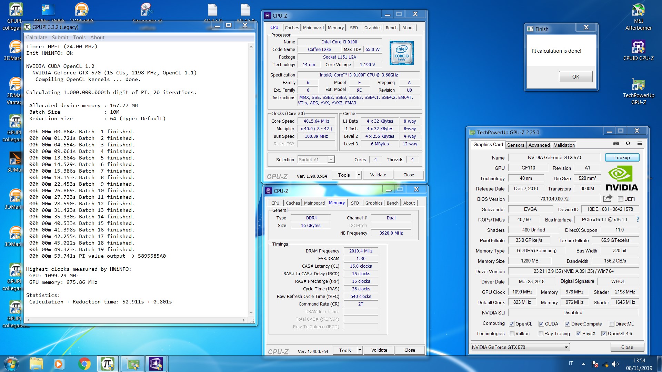Click the CPU-Z title bar icon of the upper window
This screenshot has width=662, height=372.
click(x=268, y=15)
